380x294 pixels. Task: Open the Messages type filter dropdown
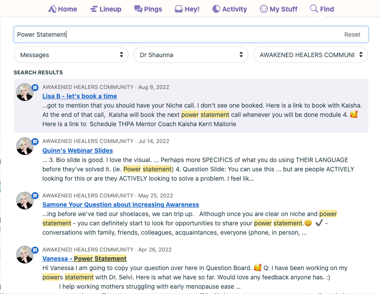(71, 55)
